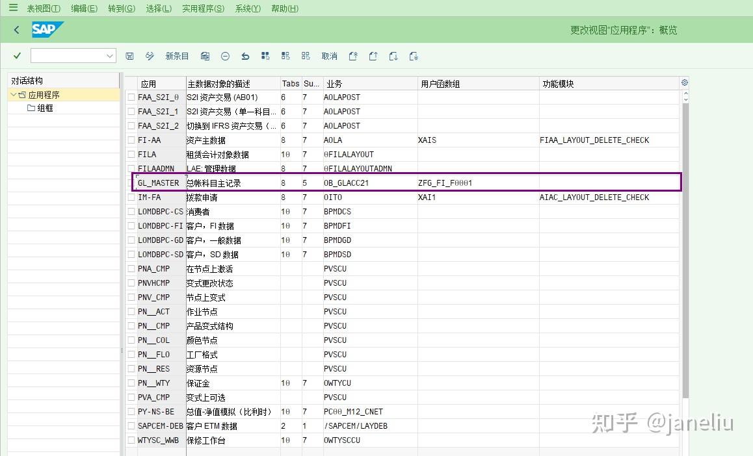This screenshot has width=753, height=456.
Task: Collapse the 应用程序 tree node
Action: 14,94
